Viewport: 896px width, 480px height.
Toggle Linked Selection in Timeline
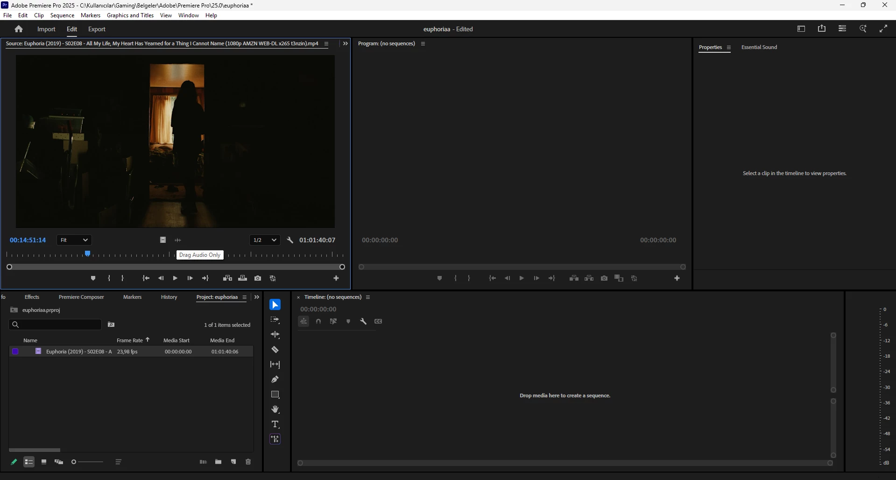[333, 321]
